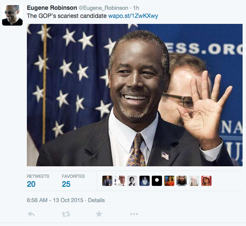Image resolution: width=246 pixels, height=226 pixels.
Task: Enlarge the embedded tweet photo
Action: 135,95
